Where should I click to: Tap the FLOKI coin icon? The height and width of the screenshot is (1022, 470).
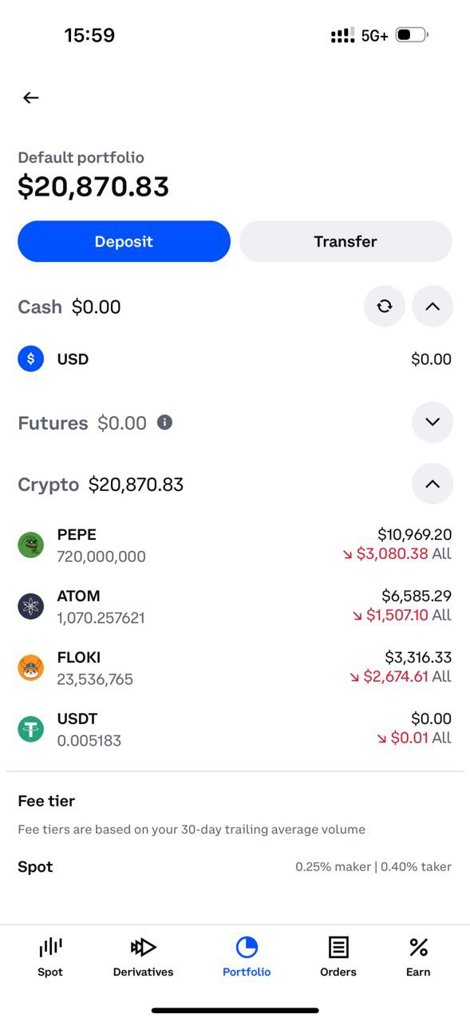pyautogui.click(x=31, y=668)
